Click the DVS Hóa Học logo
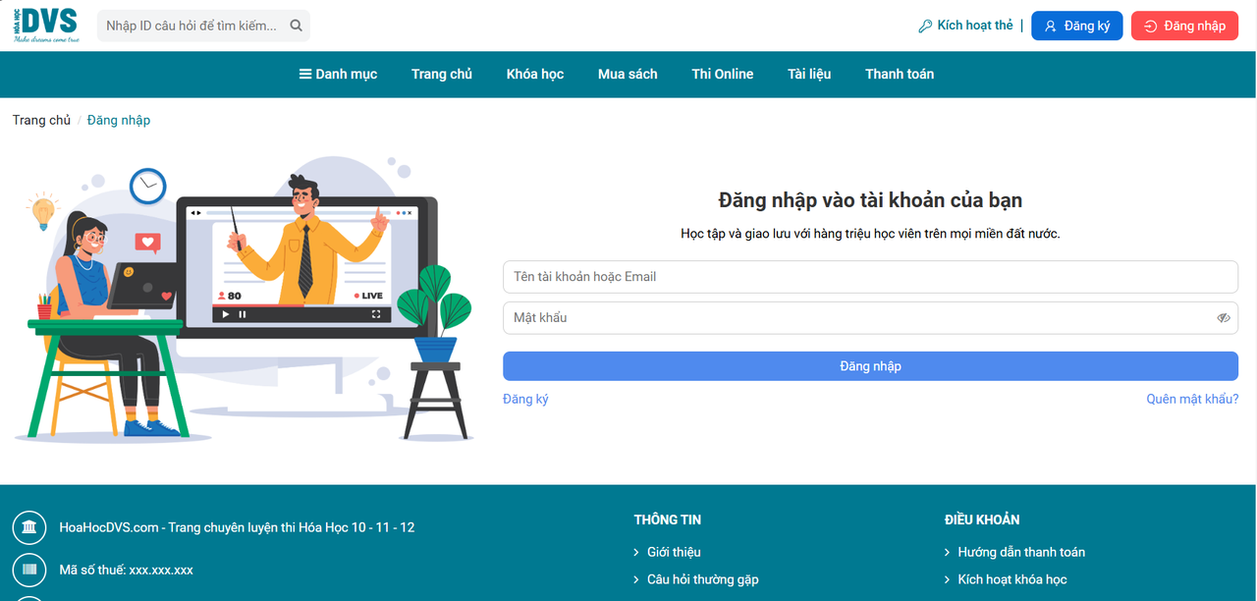 47,26
